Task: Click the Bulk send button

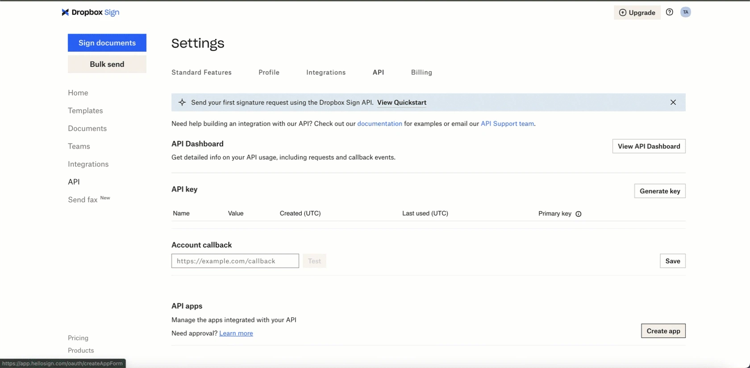Action: [x=107, y=64]
